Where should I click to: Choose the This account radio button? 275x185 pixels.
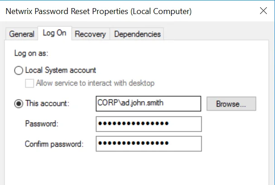pyautogui.click(x=19, y=104)
